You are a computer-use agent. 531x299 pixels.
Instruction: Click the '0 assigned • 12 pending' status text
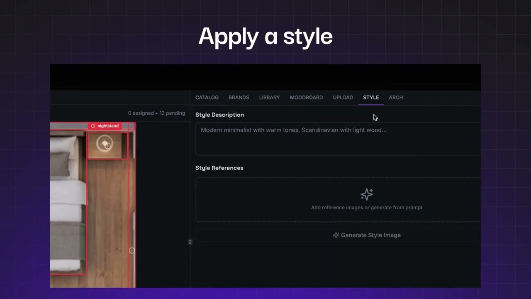pos(156,113)
